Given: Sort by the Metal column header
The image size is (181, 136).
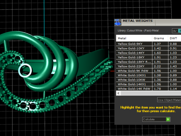Looking at the screenshot, I should [134, 38].
